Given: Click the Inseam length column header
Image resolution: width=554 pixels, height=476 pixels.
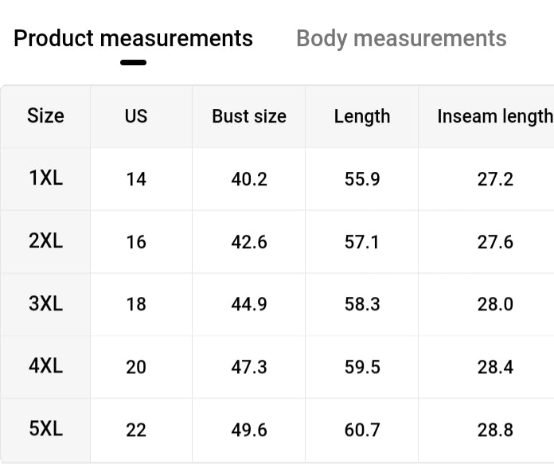Looking at the screenshot, I should 494,116.
